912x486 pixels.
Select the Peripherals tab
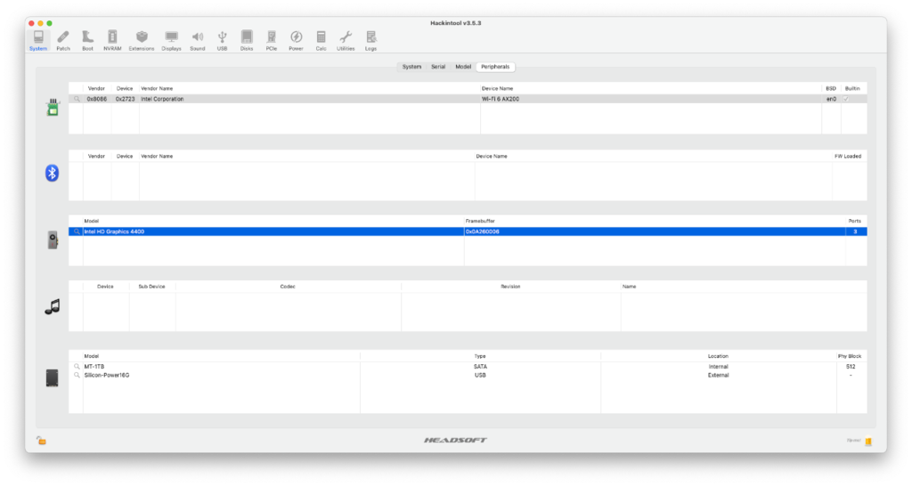pyautogui.click(x=495, y=67)
